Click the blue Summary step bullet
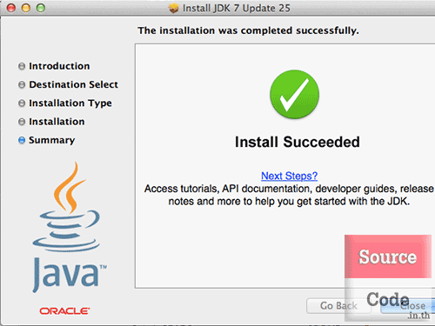This screenshot has height=326, width=435. [x=22, y=140]
